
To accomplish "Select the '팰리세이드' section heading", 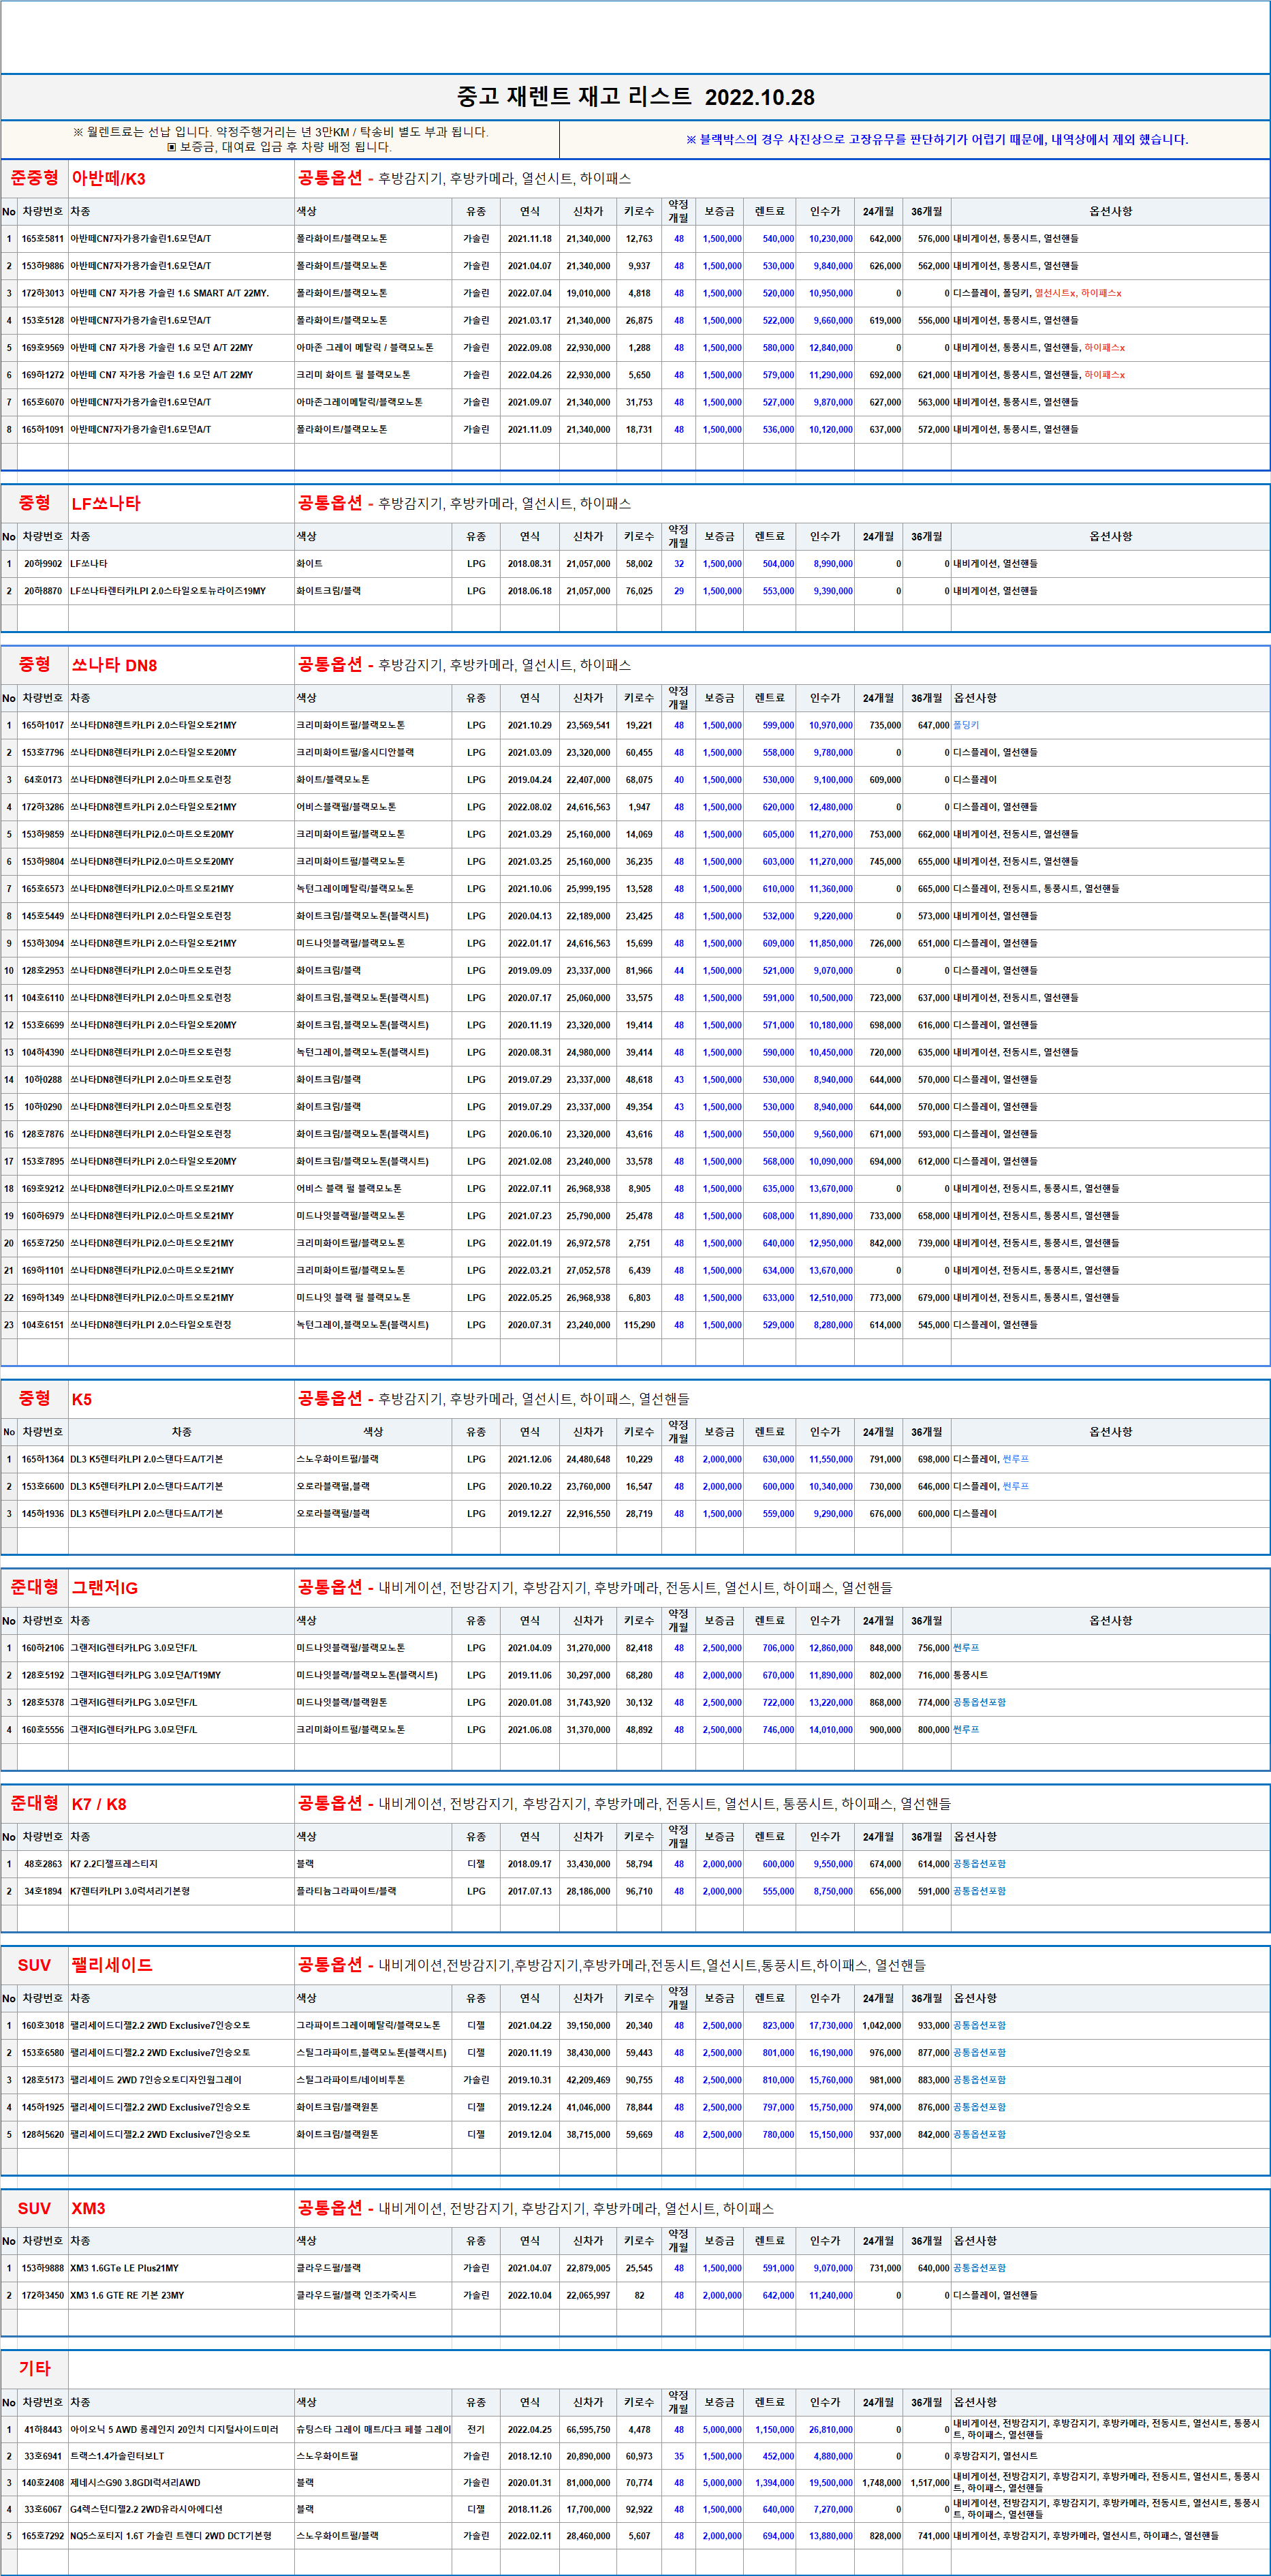I will coord(112,1965).
